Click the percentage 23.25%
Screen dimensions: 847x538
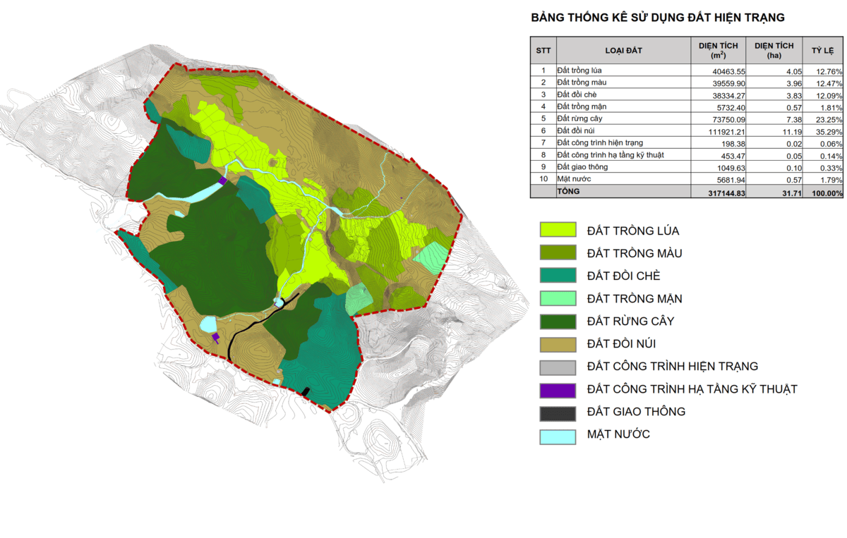click(x=830, y=119)
